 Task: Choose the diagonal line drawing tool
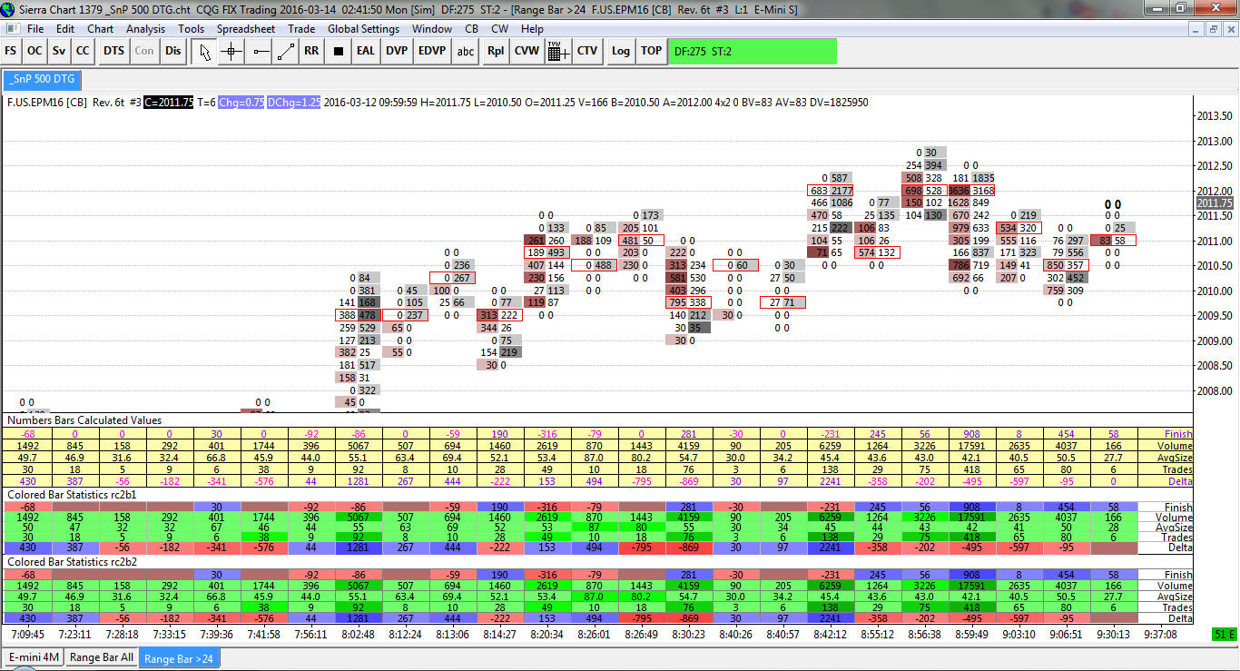pyautogui.click(x=286, y=51)
